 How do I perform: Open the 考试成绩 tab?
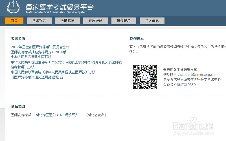(67, 21)
